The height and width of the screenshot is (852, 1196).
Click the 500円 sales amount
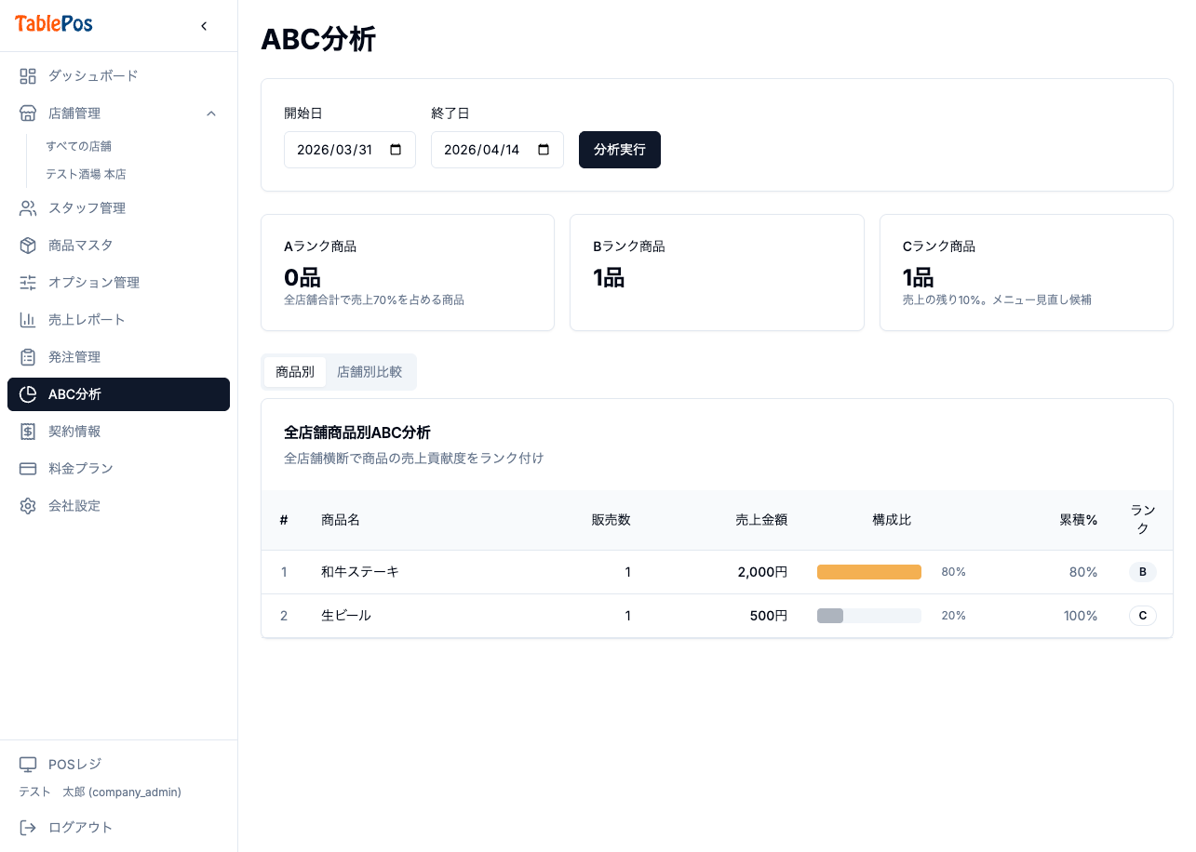pos(769,616)
